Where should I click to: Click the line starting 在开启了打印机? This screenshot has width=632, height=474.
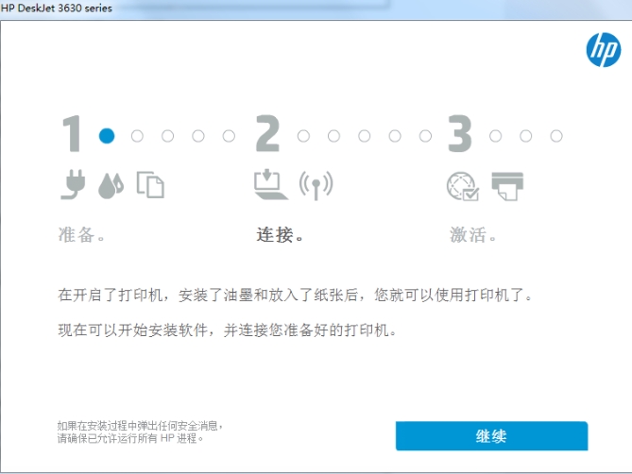(x=296, y=295)
